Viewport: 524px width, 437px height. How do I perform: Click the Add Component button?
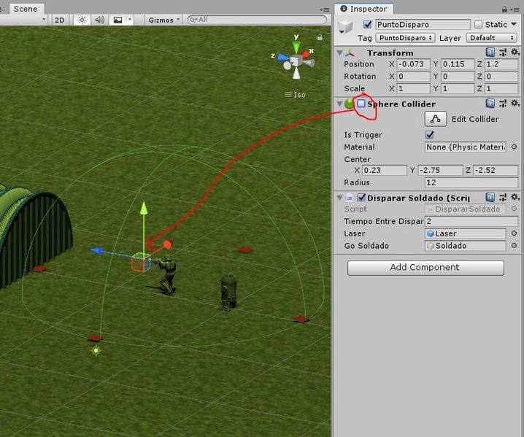coord(425,268)
